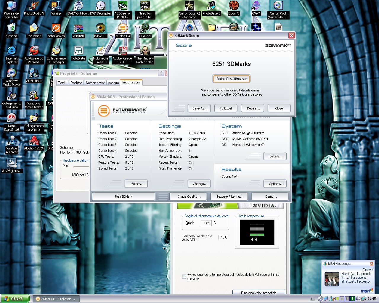The image size is (379, 303).
Task: Launch Nero StartSmart desktop icon
Action: pyautogui.click(x=12, y=123)
